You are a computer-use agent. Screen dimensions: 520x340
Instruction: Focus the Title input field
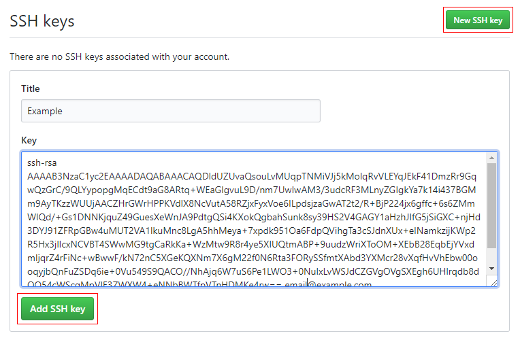click(170, 111)
